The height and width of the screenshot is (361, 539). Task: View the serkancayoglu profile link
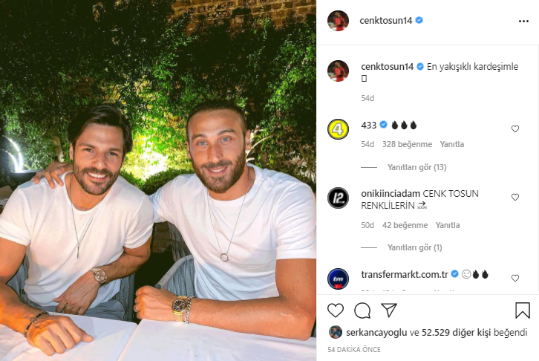(376, 333)
